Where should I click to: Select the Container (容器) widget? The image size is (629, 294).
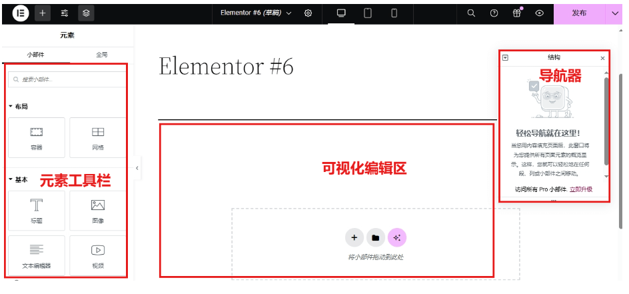click(x=37, y=137)
